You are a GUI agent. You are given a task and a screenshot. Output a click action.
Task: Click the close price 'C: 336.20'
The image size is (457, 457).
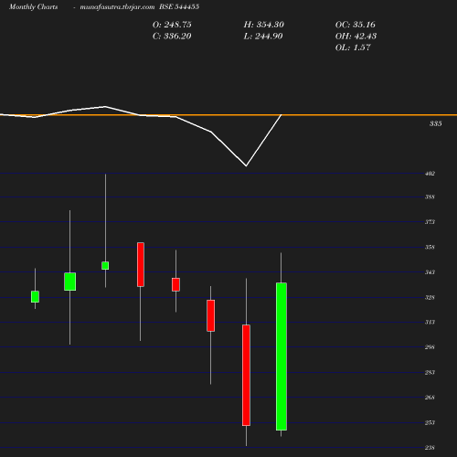click(172, 37)
